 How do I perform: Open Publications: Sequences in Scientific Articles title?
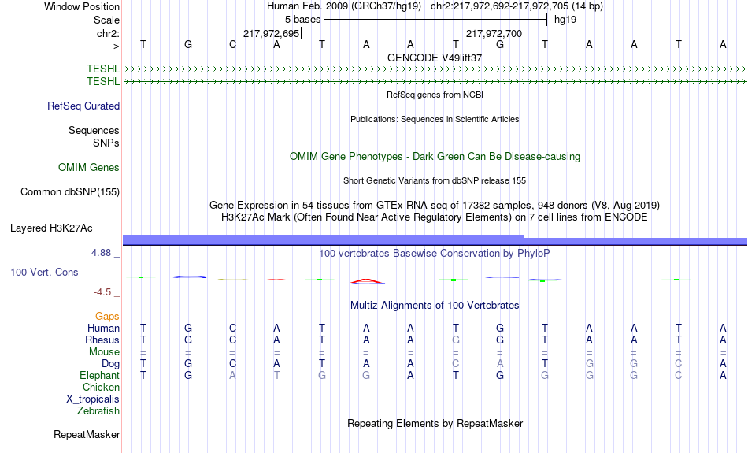click(x=435, y=119)
